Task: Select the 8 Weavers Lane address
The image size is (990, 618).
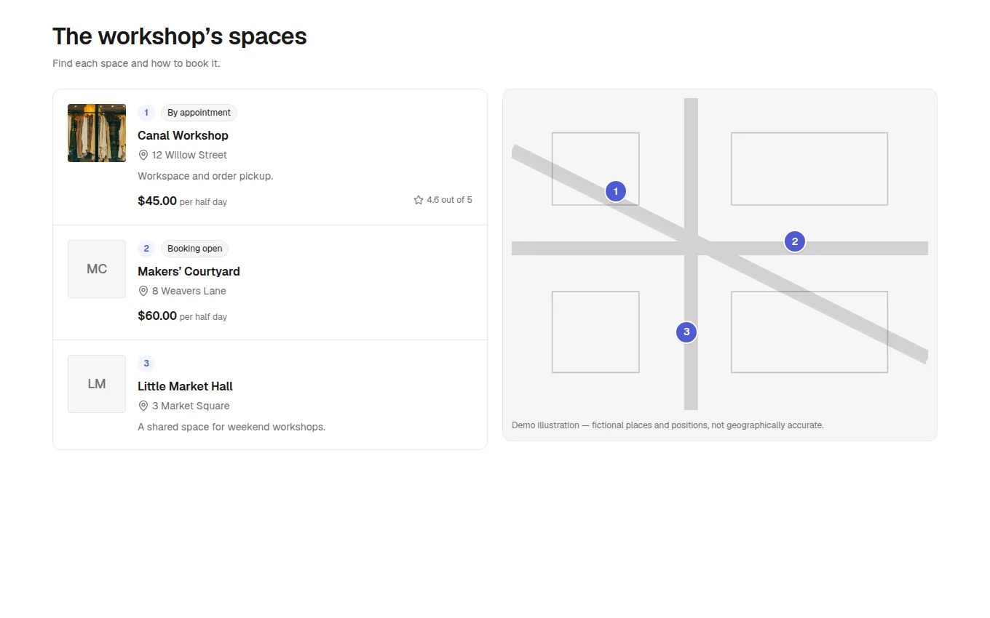Action: click(189, 291)
